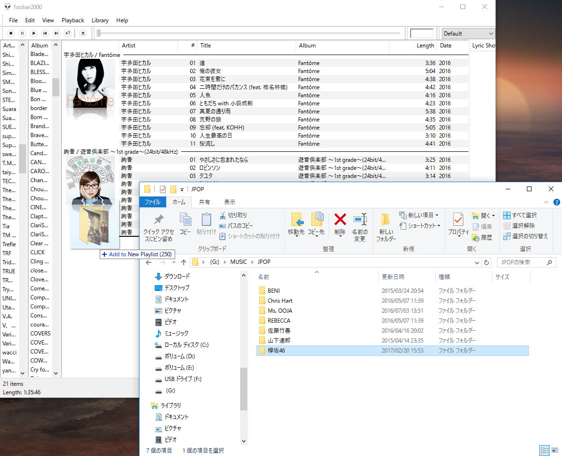This screenshot has width=562, height=456.
Task: Click the Explorer back arrow
Action: point(149,262)
